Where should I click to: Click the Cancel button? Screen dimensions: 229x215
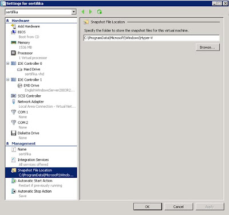coord(179,206)
